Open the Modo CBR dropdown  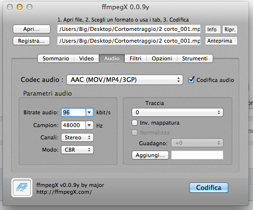coord(77,150)
